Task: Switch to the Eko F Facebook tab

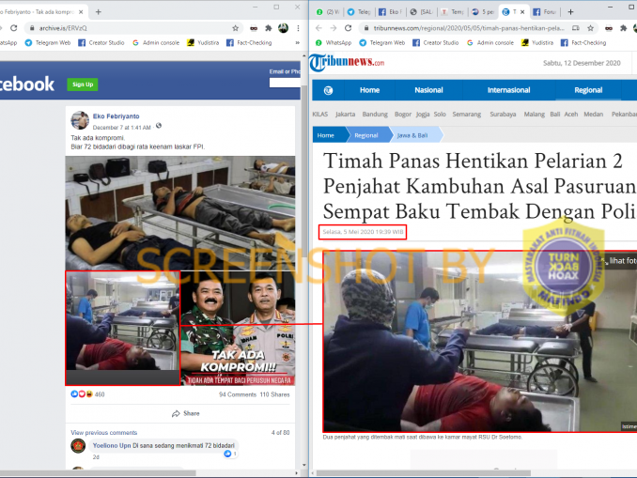Action: pyautogui.click(x=391, y=12)
